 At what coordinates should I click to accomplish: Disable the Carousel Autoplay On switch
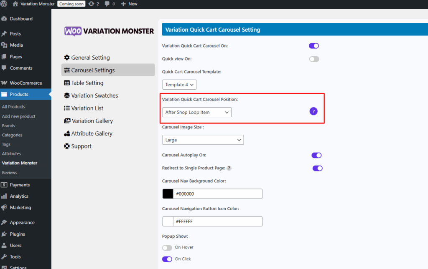click(317, 155)
